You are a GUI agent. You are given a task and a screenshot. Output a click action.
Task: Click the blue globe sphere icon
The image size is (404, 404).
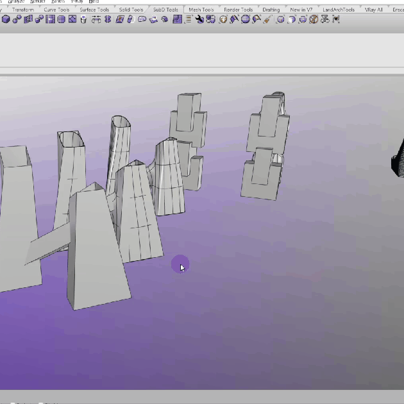tap(245, 19)
